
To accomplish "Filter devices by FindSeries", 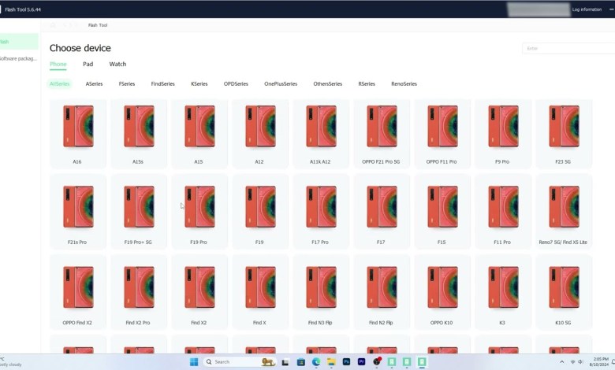I will [x=163, y=83].
